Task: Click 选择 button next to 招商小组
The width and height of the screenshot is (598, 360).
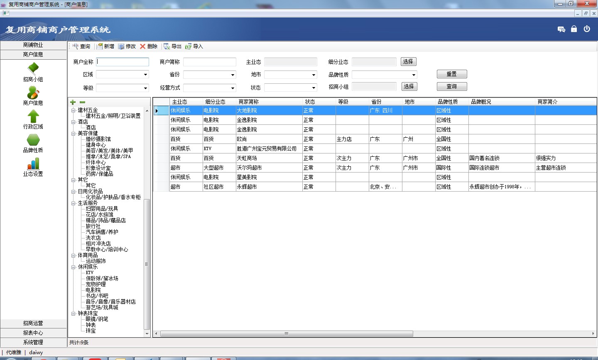Action: [409, 86]
